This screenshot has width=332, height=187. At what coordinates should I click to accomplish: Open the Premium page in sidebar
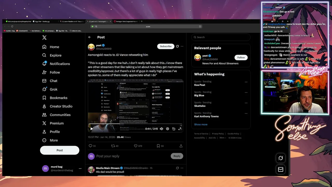pos(53,123)
